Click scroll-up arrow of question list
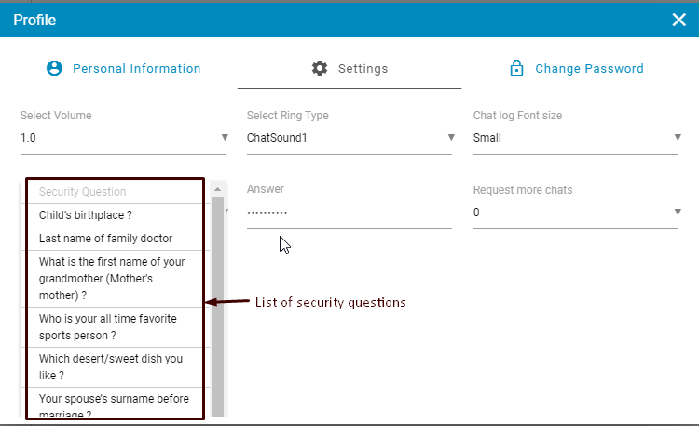The image size is (699, 426). [x=217, y=189]
